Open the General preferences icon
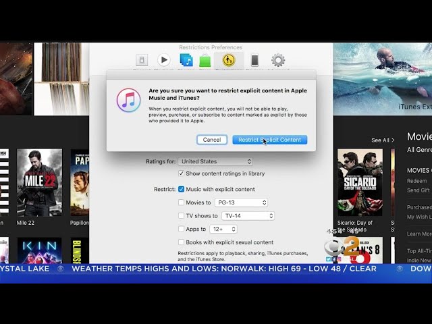The image size is (432, 324). pyautogui.click(x=142, y=60)
